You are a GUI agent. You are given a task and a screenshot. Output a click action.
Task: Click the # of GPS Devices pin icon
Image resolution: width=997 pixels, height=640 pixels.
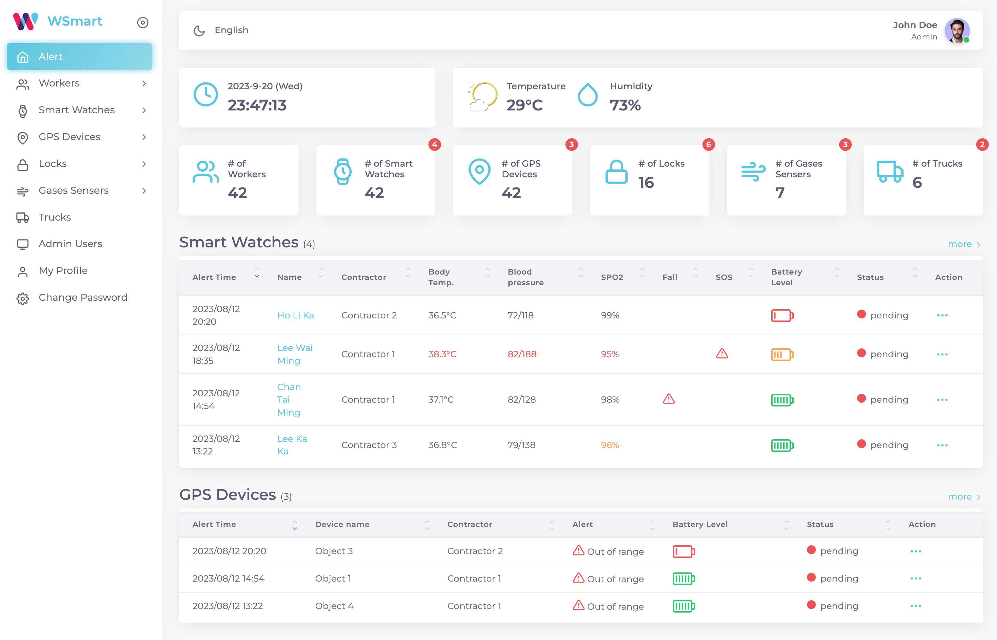pyautogui.click(x=479, y=172)
